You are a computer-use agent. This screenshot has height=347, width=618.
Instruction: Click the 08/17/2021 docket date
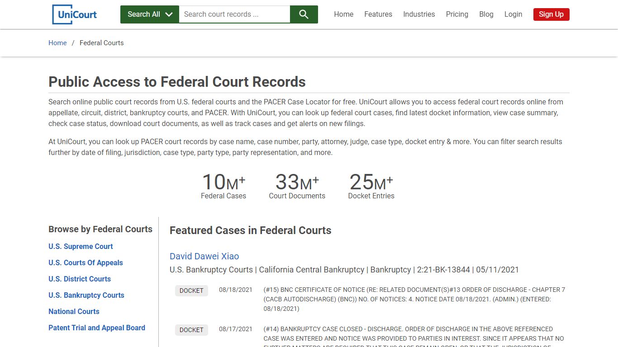[x=236, y=329]
